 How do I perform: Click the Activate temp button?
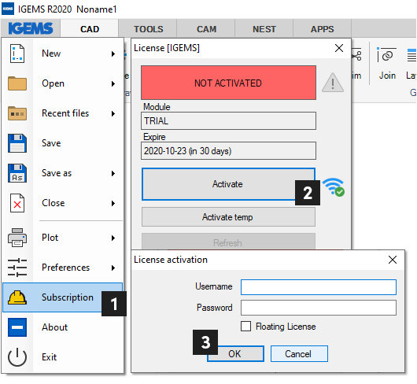pos(228,217)
